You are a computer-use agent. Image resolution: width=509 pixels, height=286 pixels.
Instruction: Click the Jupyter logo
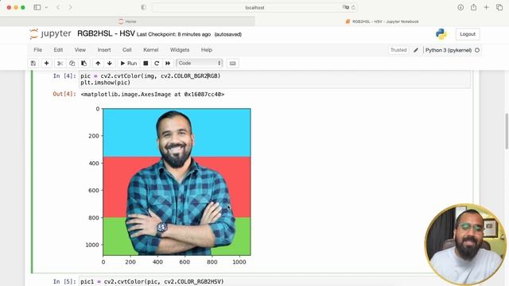pos(50,33)
